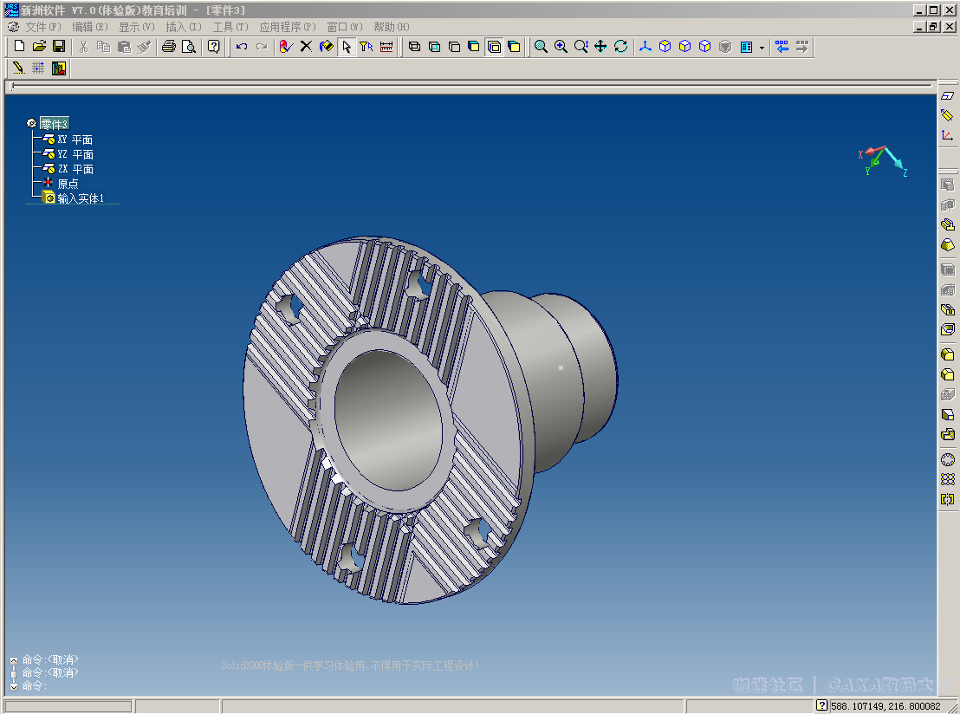Open the Print Preview icon
The height and width of the screenshot is (714, 960).
click(x=188, y=47)
